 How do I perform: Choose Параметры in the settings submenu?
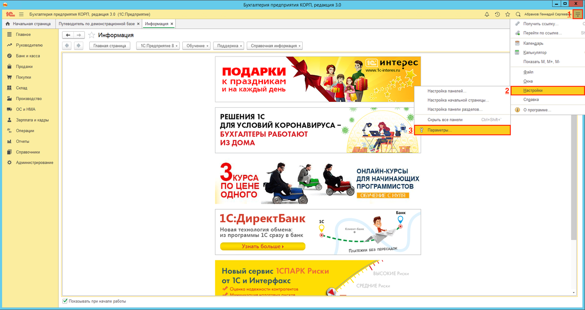(x=462, y=130)
